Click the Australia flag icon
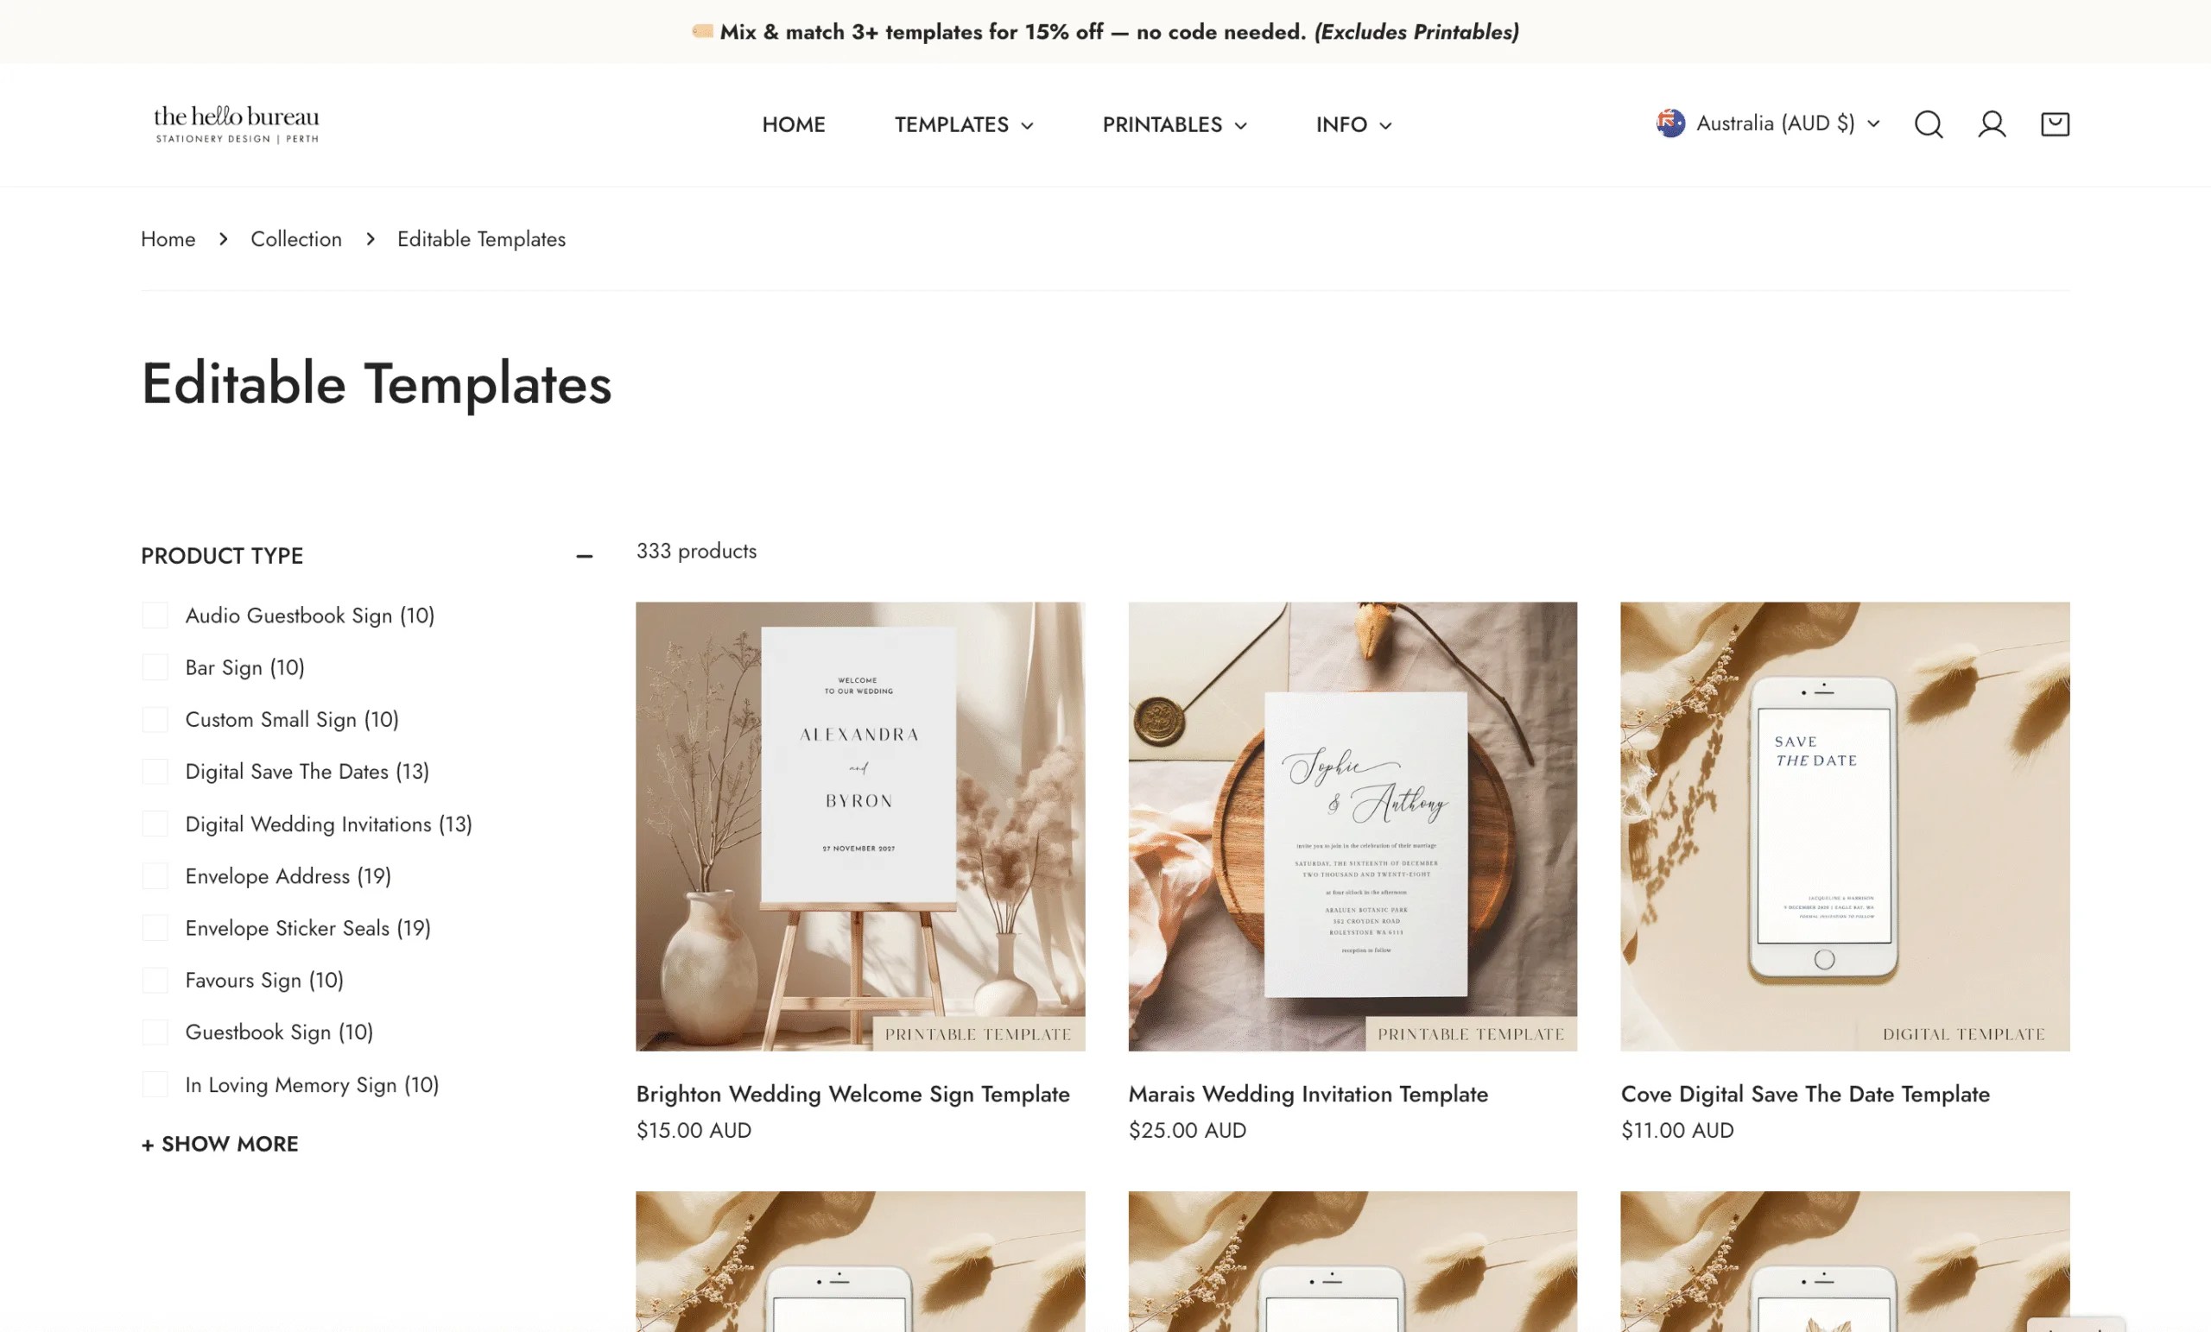This screenshot has height=1332, width=2211. [1670, 123]
